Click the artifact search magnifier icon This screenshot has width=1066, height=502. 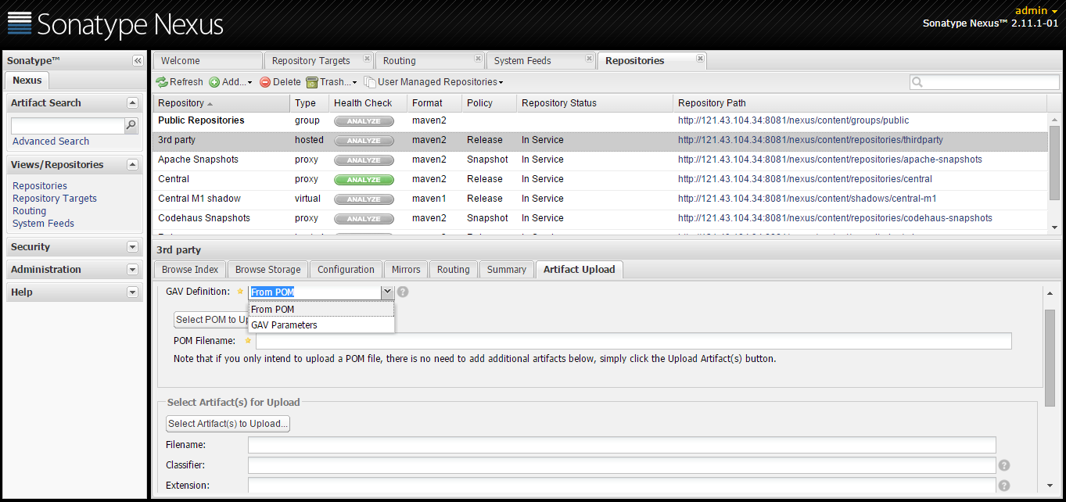pyautogui.click(x=131, y=125)
